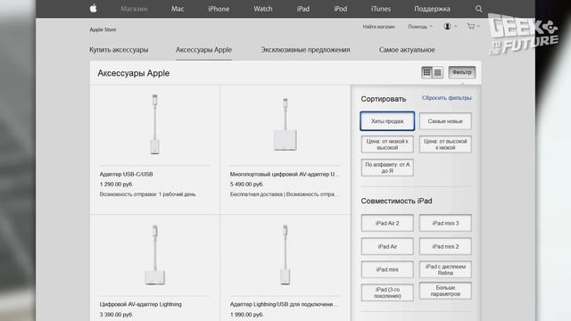Filter by iPad mini 2 compatibility
571x321 pixels.
445,246
